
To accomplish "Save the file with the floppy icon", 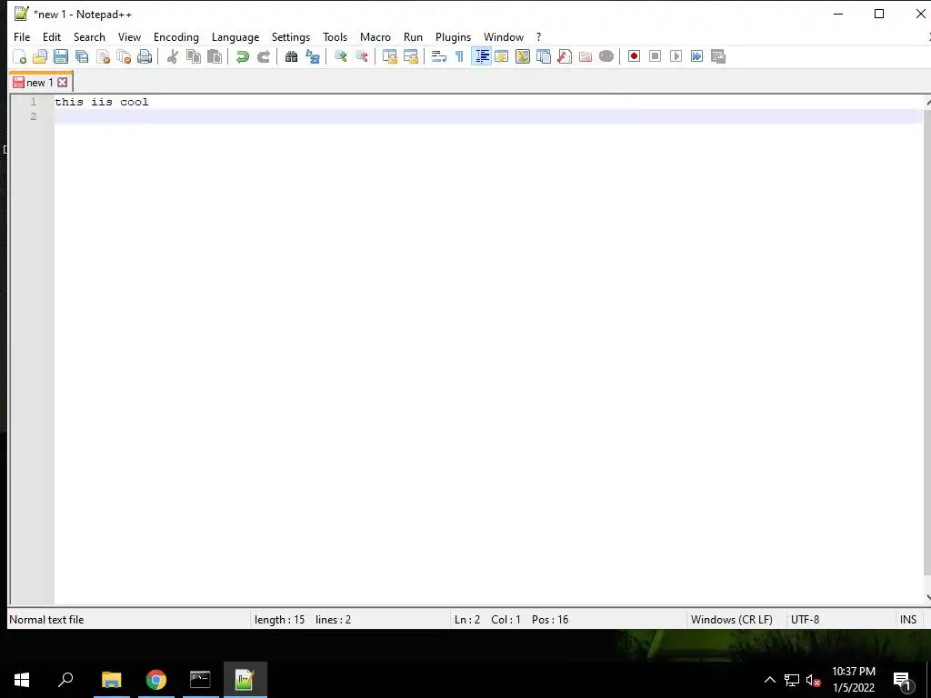I will coord(61,56).
